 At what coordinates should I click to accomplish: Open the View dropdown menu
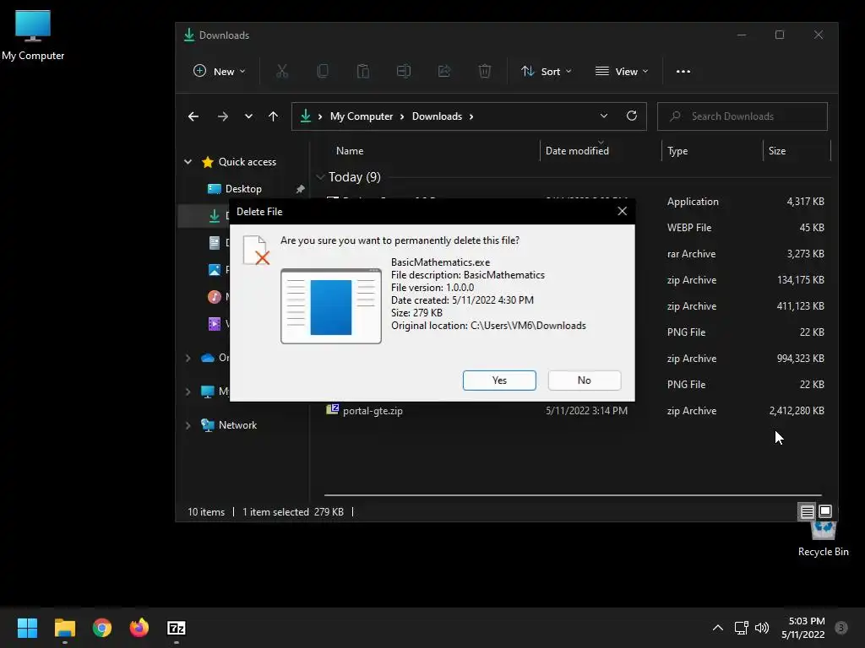(x=622, y=71)
